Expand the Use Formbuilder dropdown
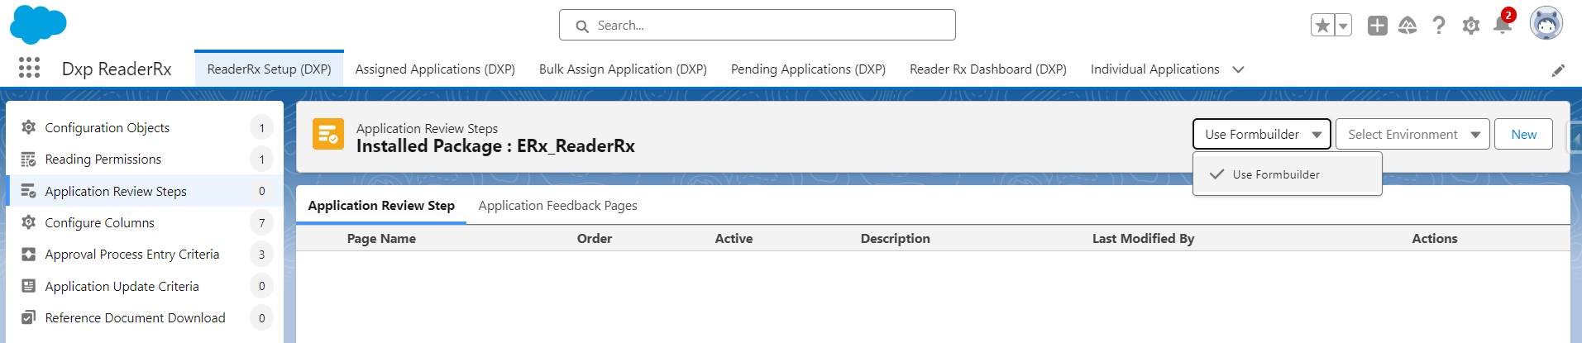1582x343 pixels. click(x=1261, y=134)
